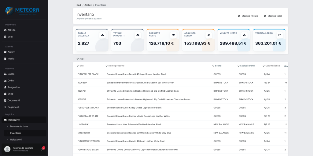Open the Sku column filter
This screenshot has height=156, width=313.
(x=78, y=66)
